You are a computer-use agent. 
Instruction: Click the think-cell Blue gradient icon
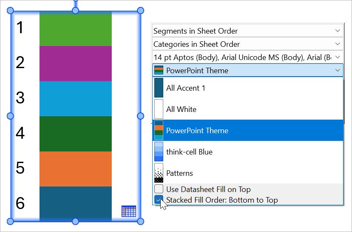pyautogui.click(x=159, y=152)
